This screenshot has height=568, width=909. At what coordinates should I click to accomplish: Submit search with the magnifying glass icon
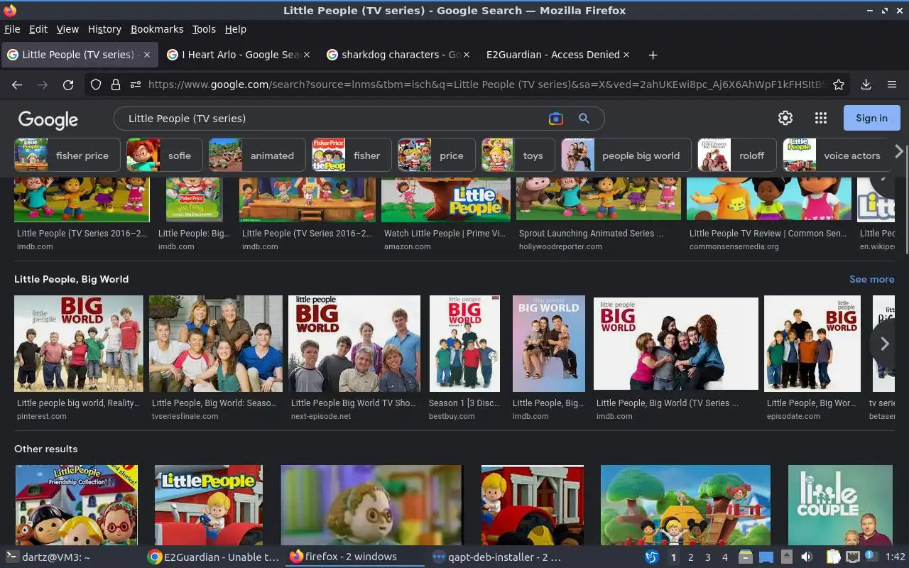pos(584,119)
